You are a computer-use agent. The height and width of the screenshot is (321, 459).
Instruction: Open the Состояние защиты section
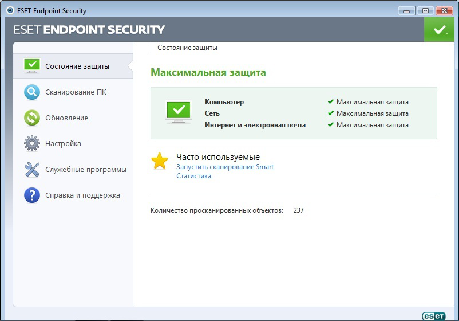(x=77, y=66)
